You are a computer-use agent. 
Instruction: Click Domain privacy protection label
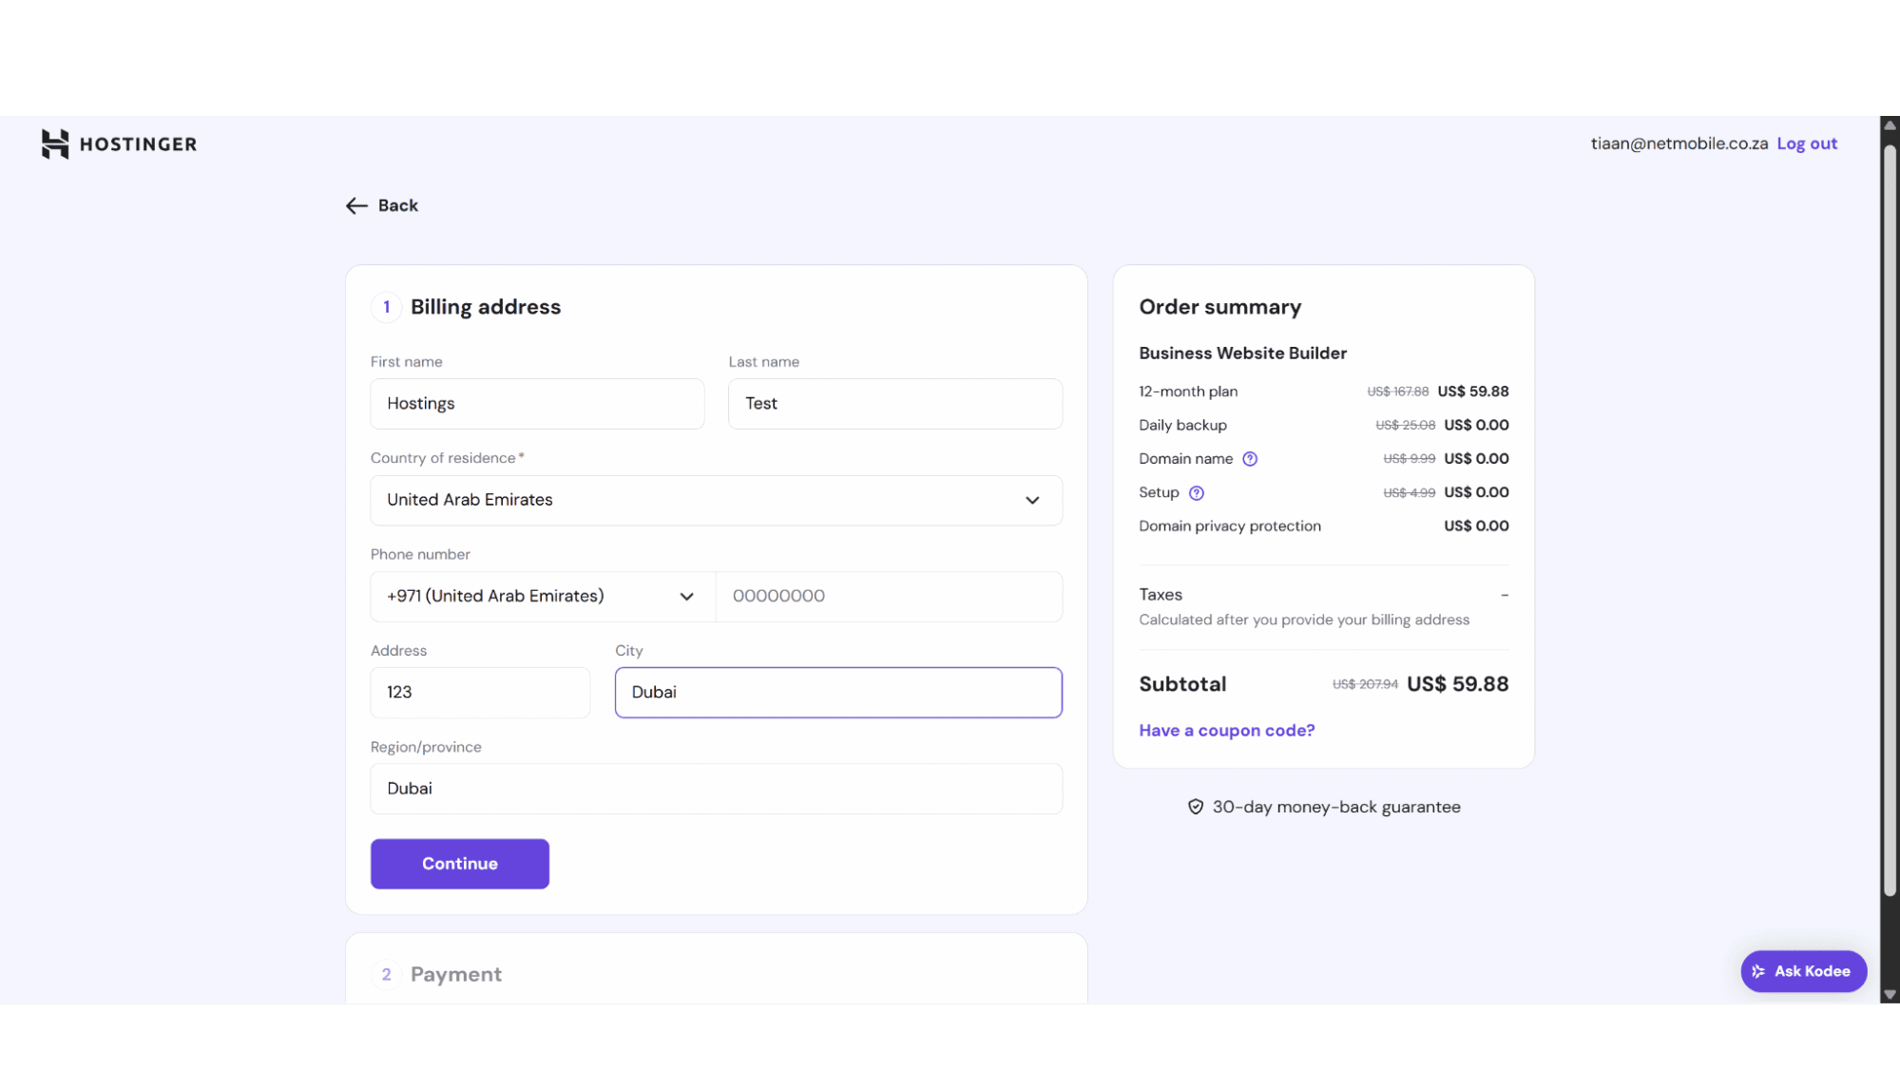coord(1230,526)
